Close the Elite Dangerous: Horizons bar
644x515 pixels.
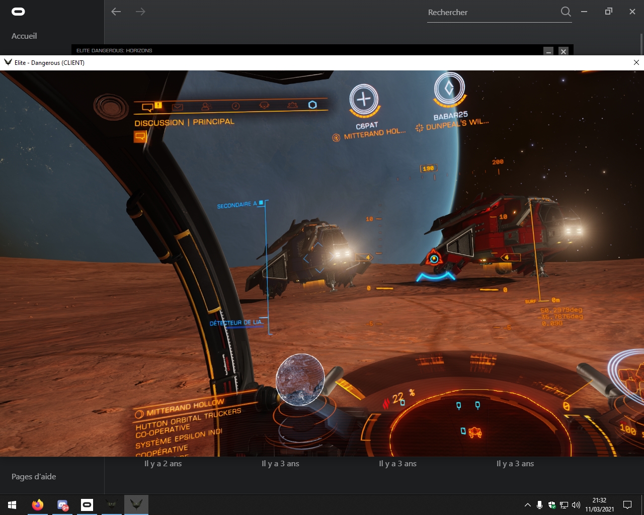tap(563, 51)
